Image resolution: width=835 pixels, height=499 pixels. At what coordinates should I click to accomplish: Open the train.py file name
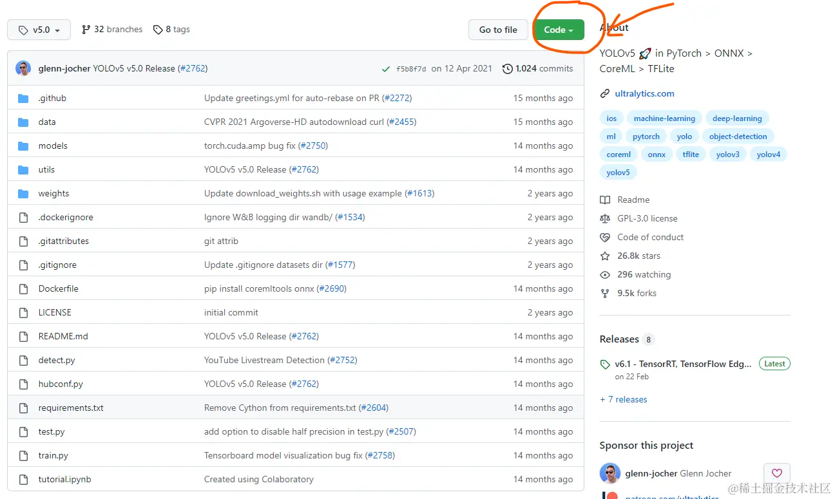pos(53,456)
